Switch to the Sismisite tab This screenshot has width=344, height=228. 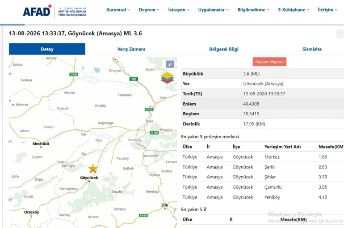click(312, 49)
